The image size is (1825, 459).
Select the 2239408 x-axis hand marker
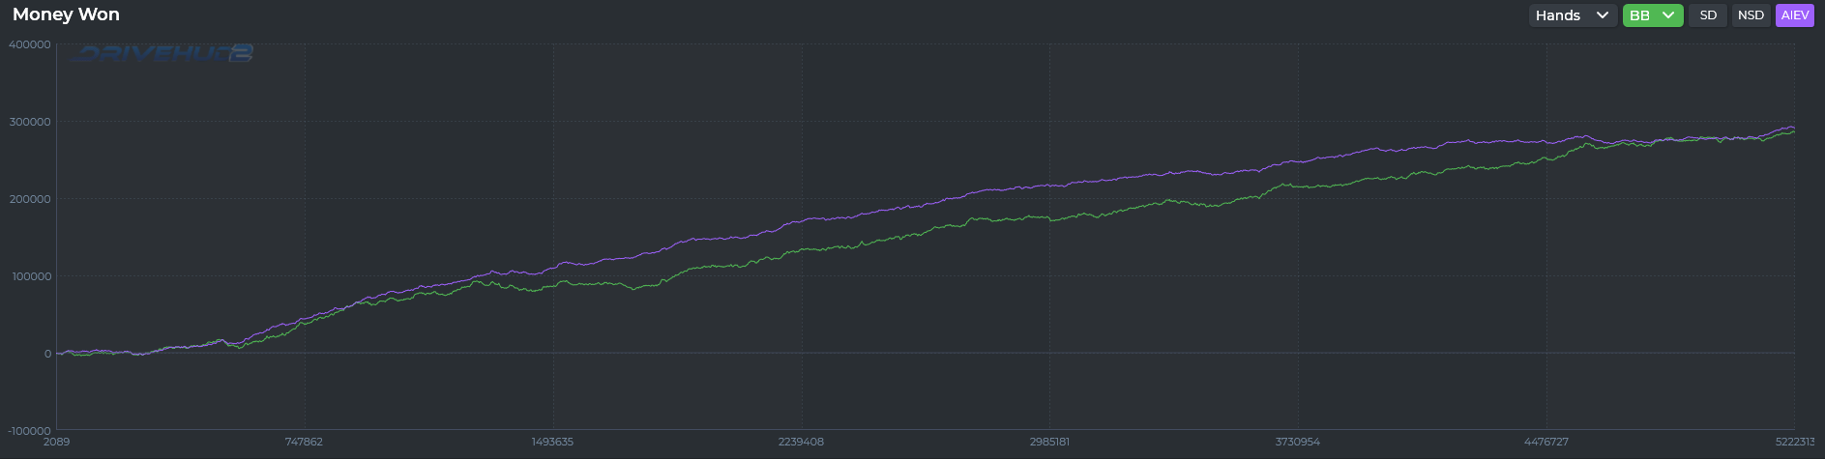tap(801, 442)
